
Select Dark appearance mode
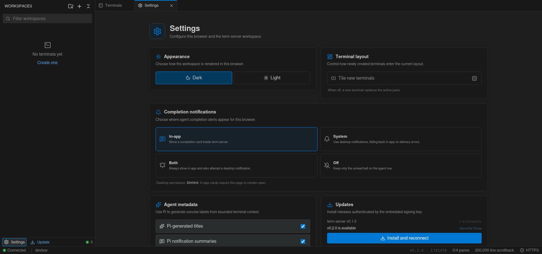tap(194, 78)
